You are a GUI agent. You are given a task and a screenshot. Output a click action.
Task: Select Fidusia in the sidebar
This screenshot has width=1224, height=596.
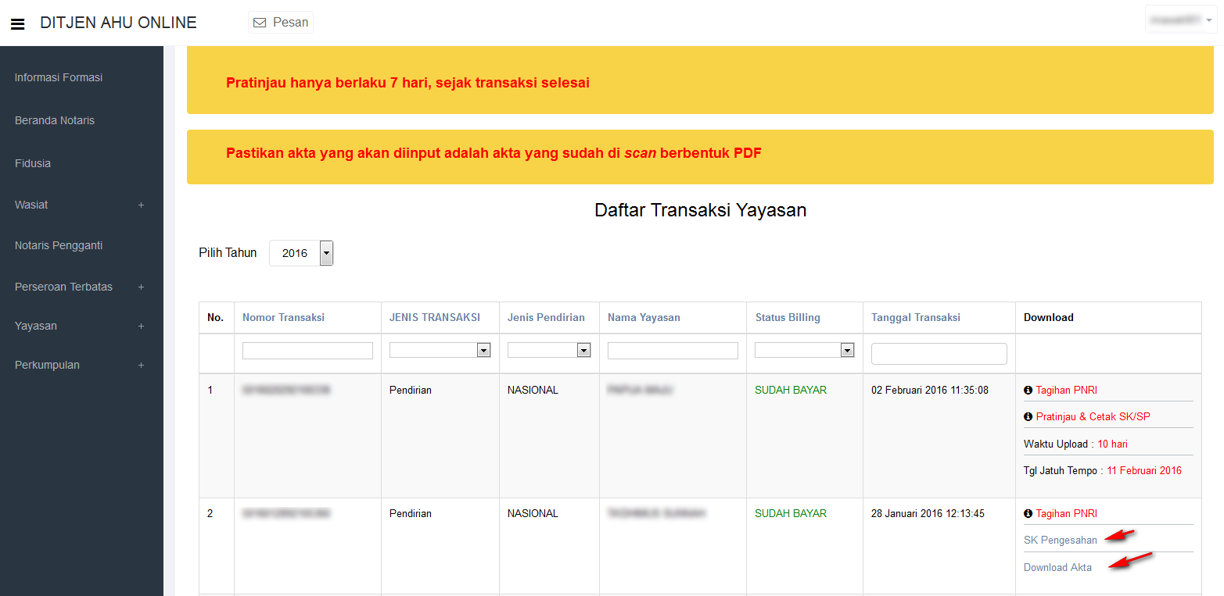(33, 163)
